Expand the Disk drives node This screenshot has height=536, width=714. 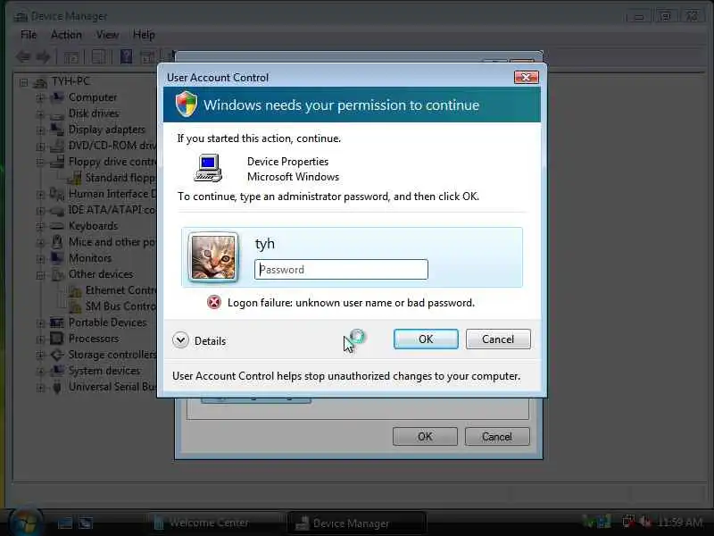(x=40, y=114)
